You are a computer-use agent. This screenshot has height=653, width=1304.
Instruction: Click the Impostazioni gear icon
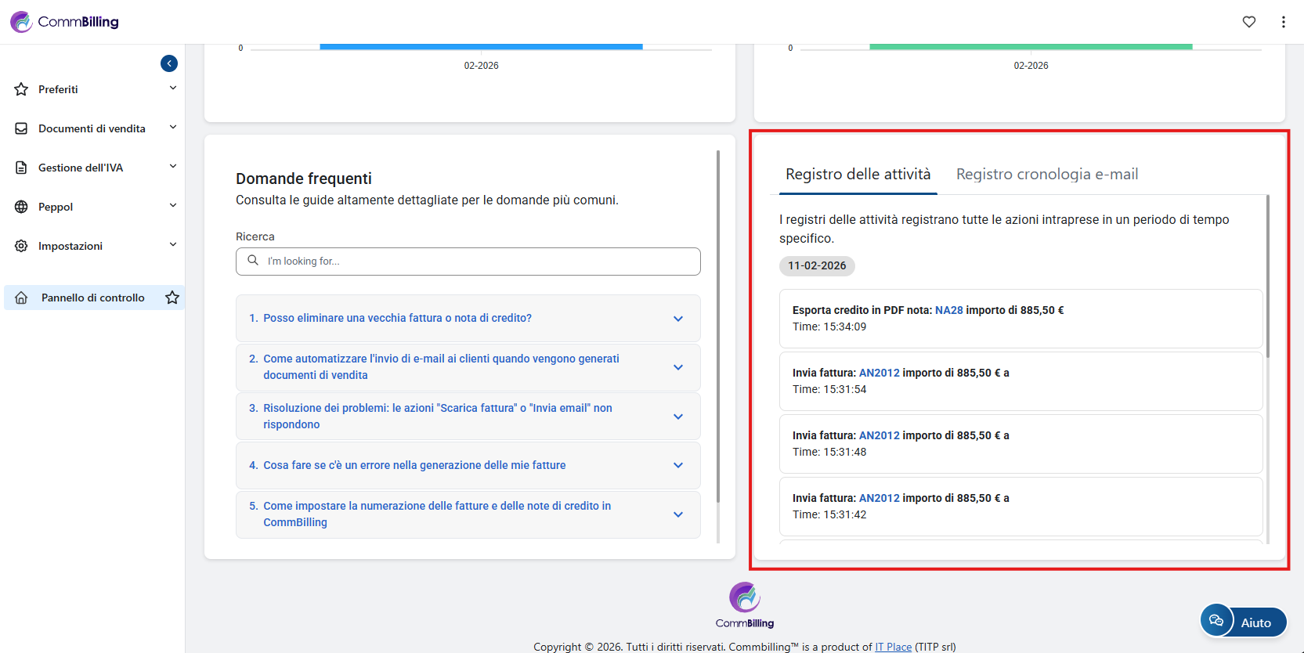click(21, 246)
